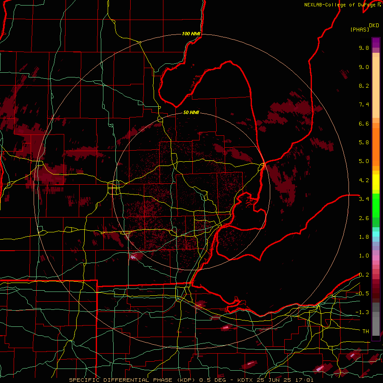383x383 pixels.
Task: Click the yellow segment of the color bar
Action: click(x=376, y=182)
